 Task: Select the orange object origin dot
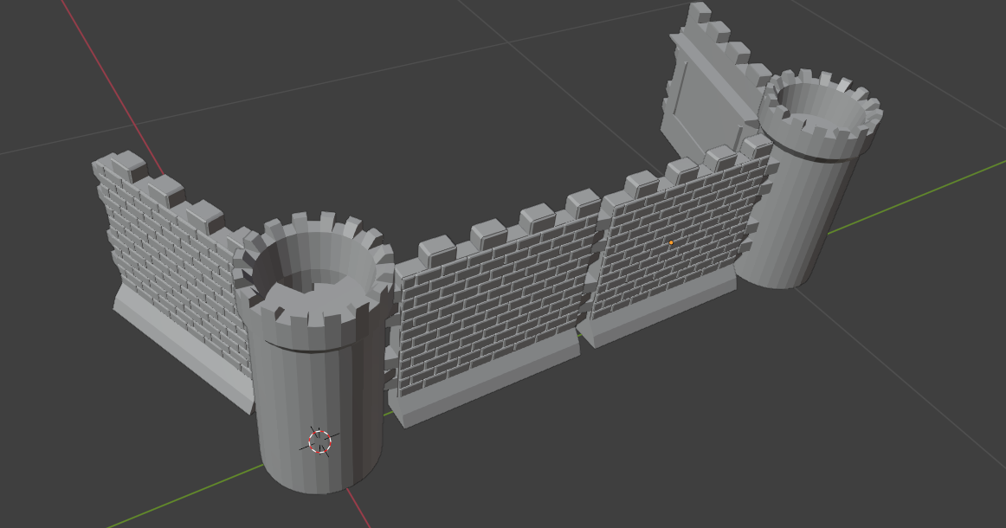(x=670, y=243)
